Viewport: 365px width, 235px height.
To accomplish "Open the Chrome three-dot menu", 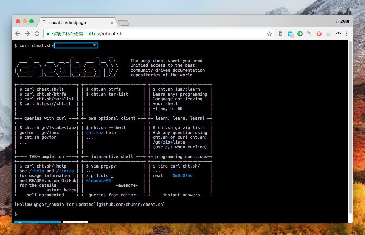I will [347, 34].
